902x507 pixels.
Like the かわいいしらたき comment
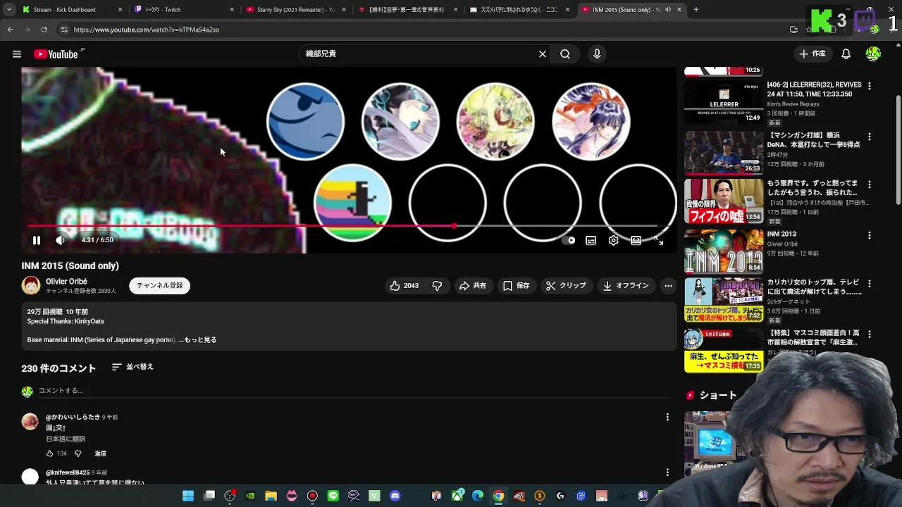50,453
